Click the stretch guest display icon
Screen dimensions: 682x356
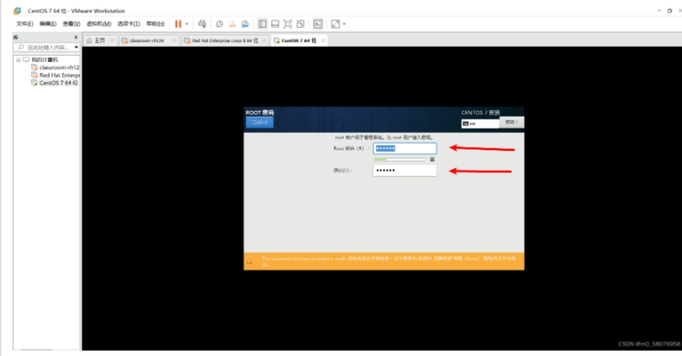[335, 24]
